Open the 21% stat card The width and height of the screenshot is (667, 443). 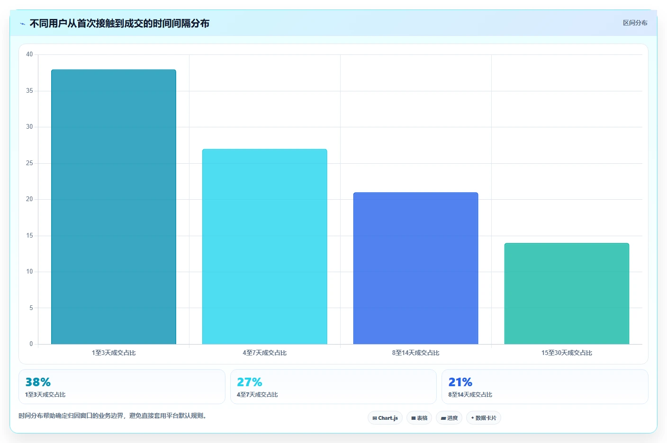pos(545,387)
